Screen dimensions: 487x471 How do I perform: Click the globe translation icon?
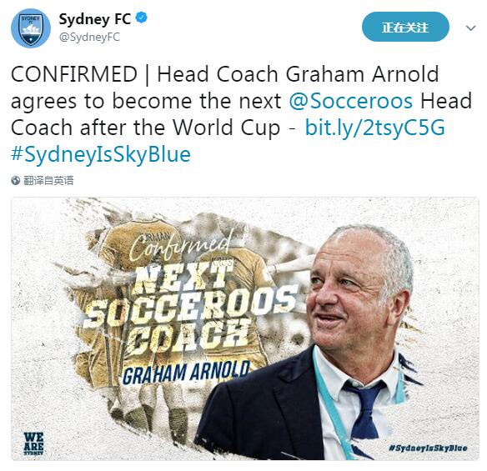tap(16, 180)
